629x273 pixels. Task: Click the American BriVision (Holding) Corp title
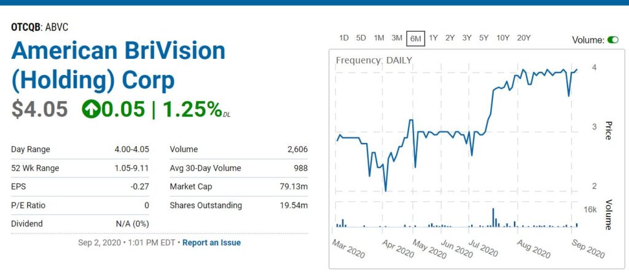119,66
